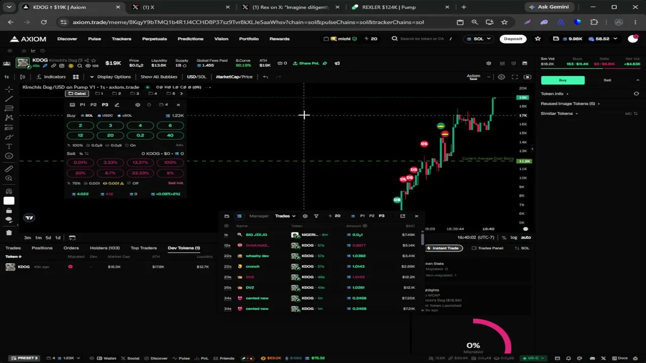The height and width of the screenshot is (363, 646).
Task: Select preset P2 in the instant trade panel
Action: tap(93, 105)
